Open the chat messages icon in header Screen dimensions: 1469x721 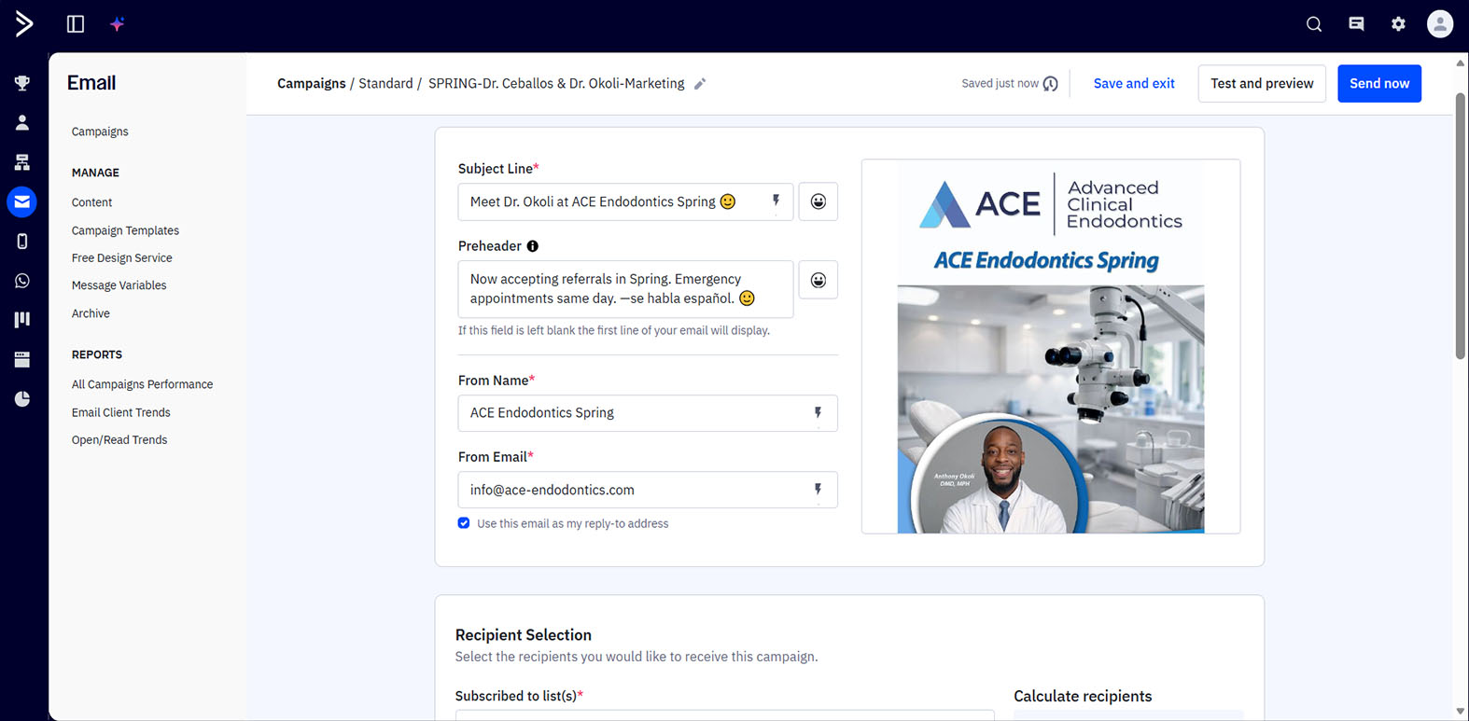(x=1356, y=24)
